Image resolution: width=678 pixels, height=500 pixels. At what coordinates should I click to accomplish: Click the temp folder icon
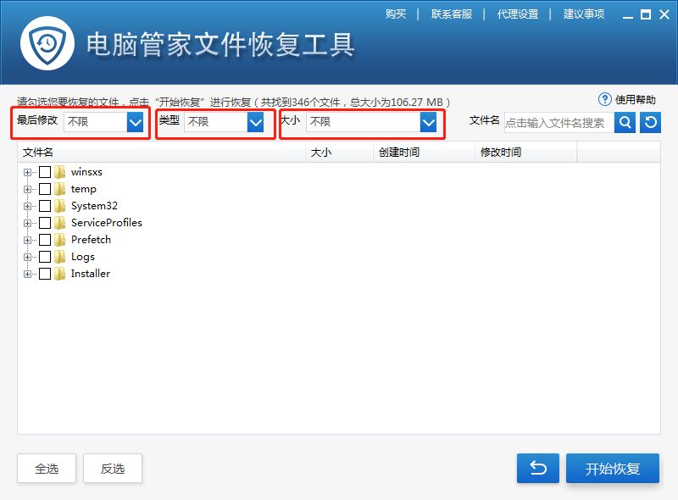[x=59, y=189]
